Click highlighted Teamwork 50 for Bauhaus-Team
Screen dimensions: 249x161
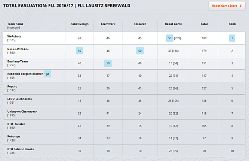point(108,63)
